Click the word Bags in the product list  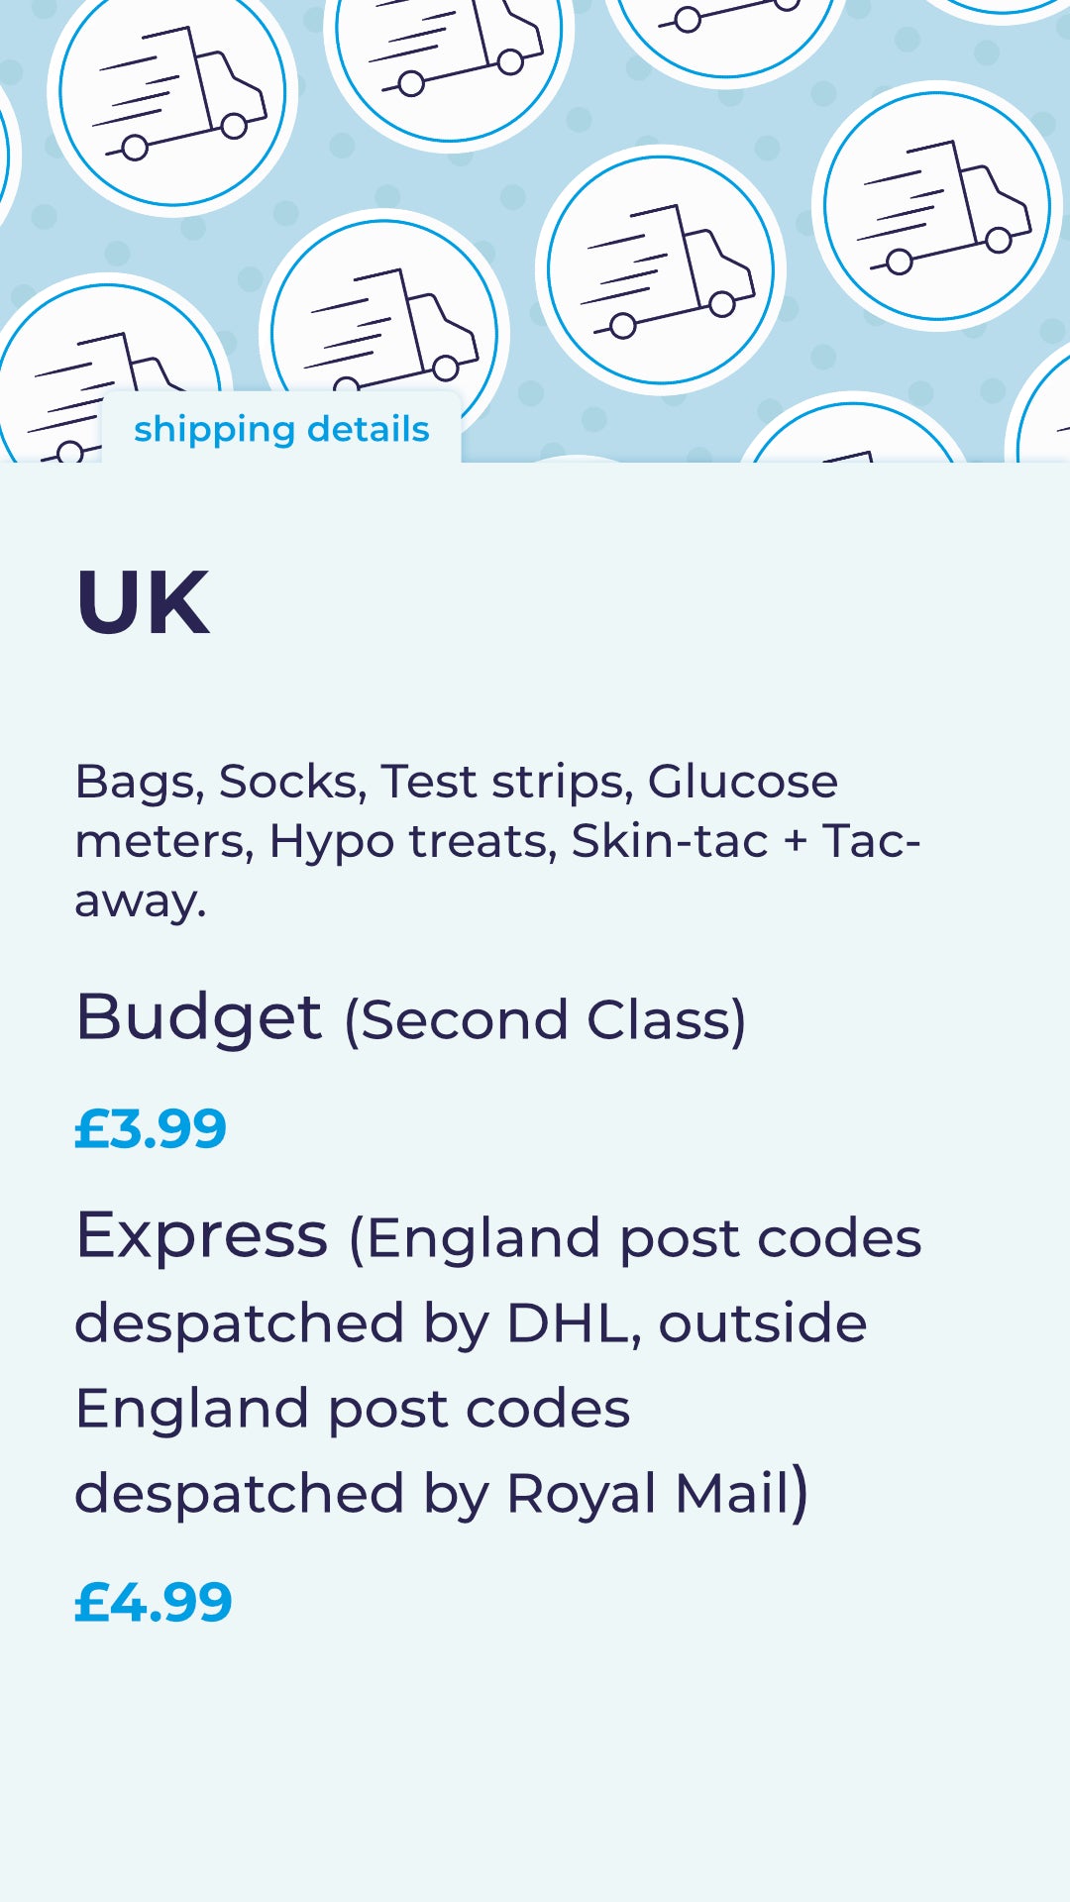(139, 782)
